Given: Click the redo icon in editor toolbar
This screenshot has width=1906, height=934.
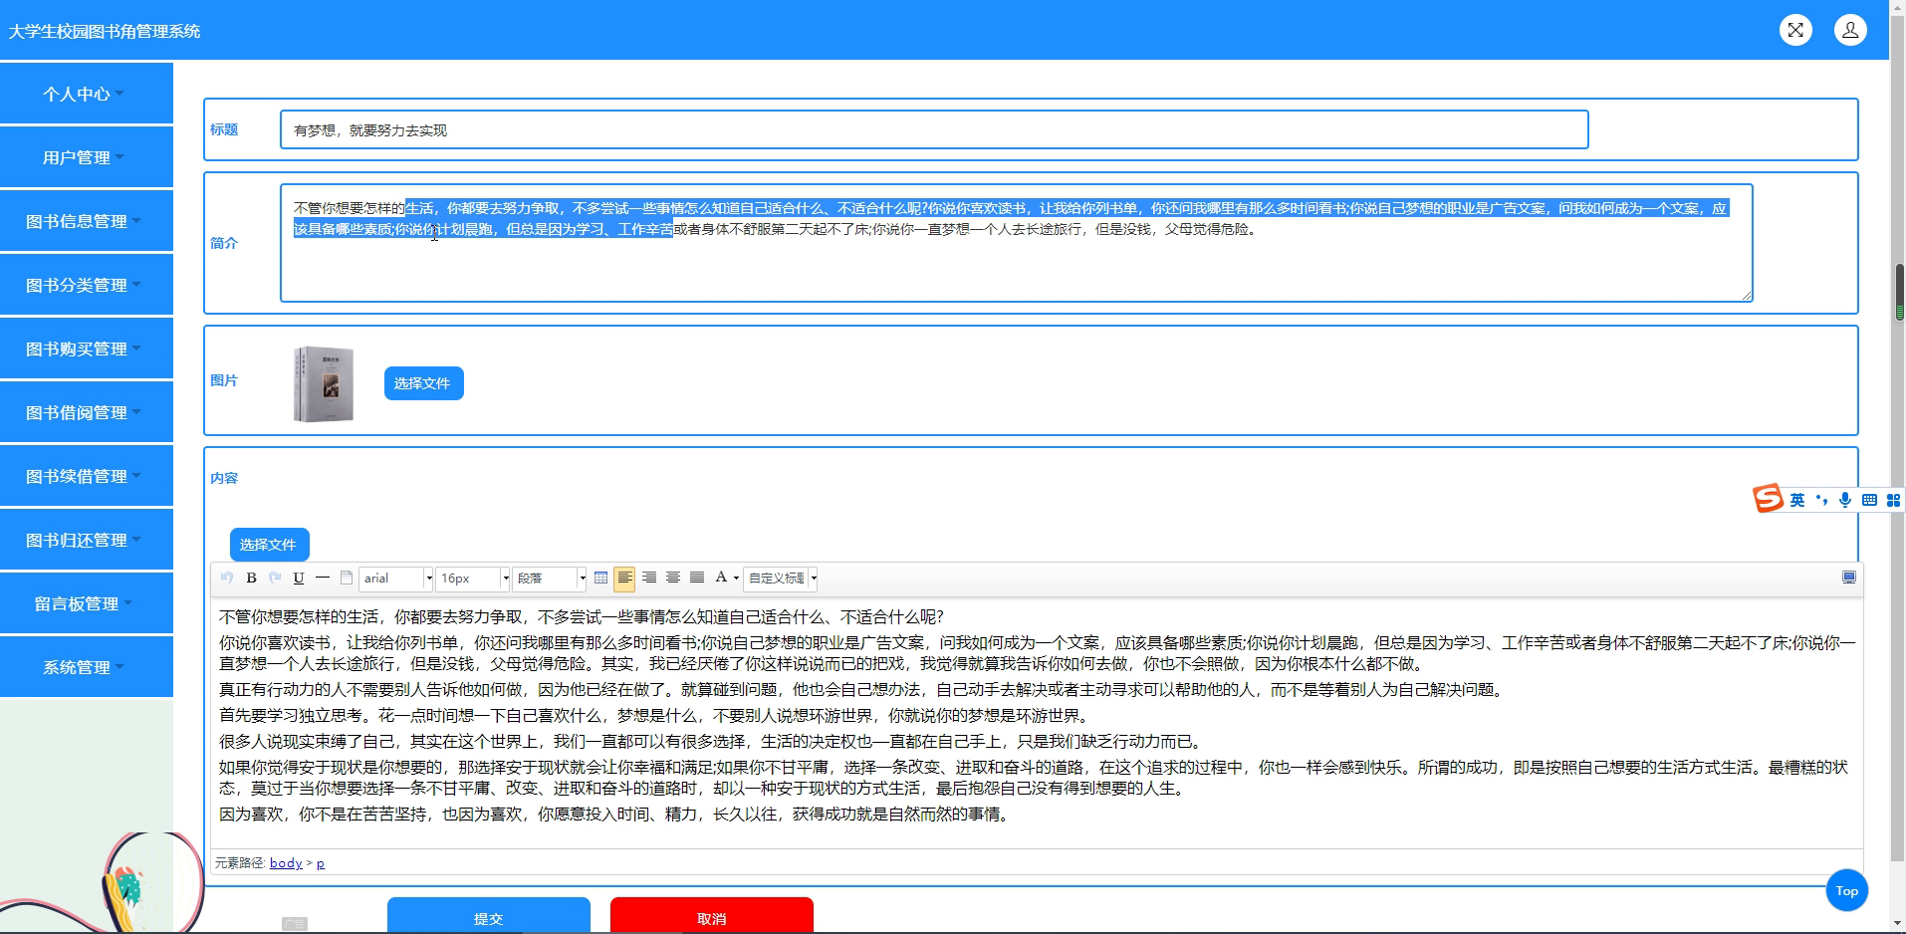Looking at the screenshot, I should (x=275, y=578).
